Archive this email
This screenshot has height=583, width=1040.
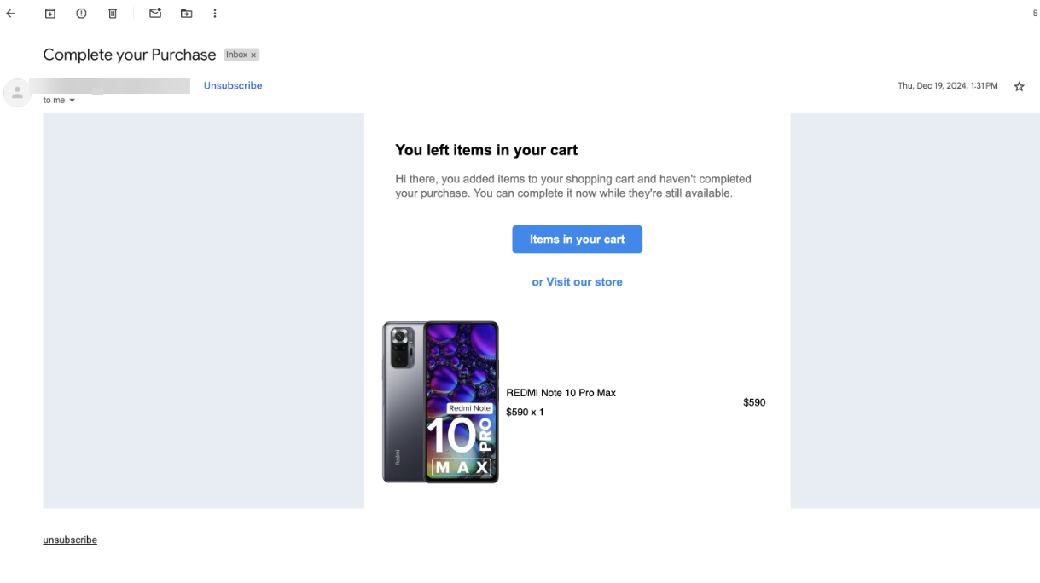[49, 14]
